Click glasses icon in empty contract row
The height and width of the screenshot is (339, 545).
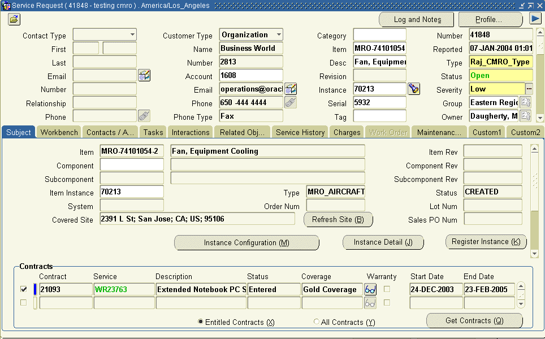pos(370,303)
